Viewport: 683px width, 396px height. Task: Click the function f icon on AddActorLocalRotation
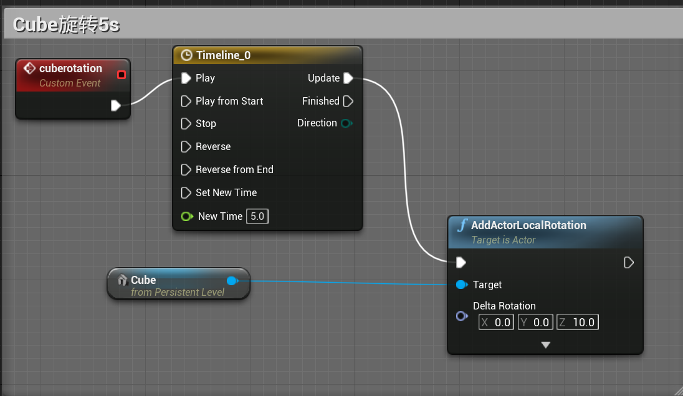pyautogui.click(x=462, y=225)
